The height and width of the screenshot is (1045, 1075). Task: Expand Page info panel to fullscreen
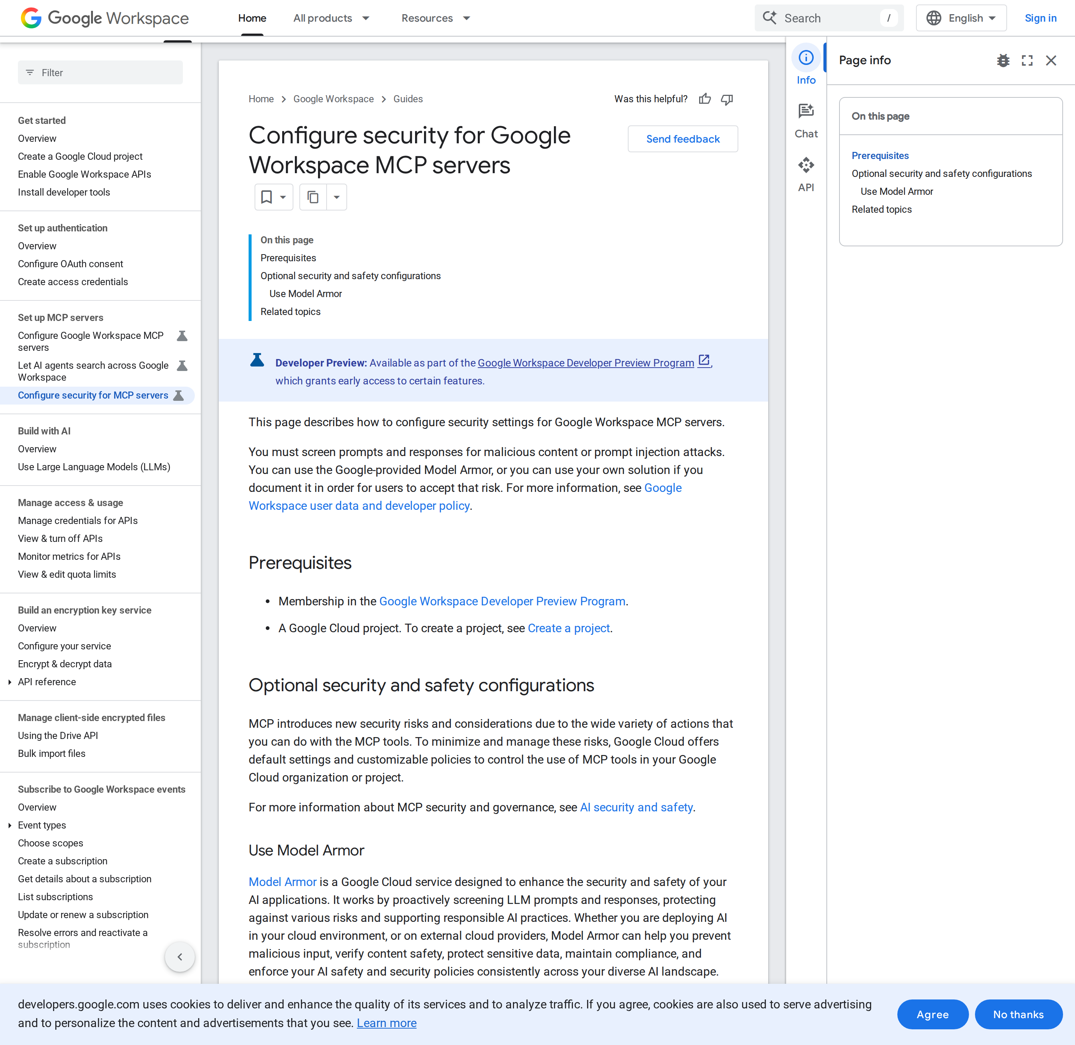coord(1027,60)
